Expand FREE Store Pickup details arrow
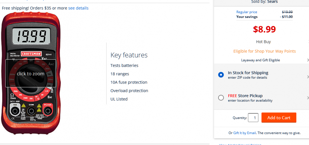Screen dimensions: 309x145 tap(308, 98)
